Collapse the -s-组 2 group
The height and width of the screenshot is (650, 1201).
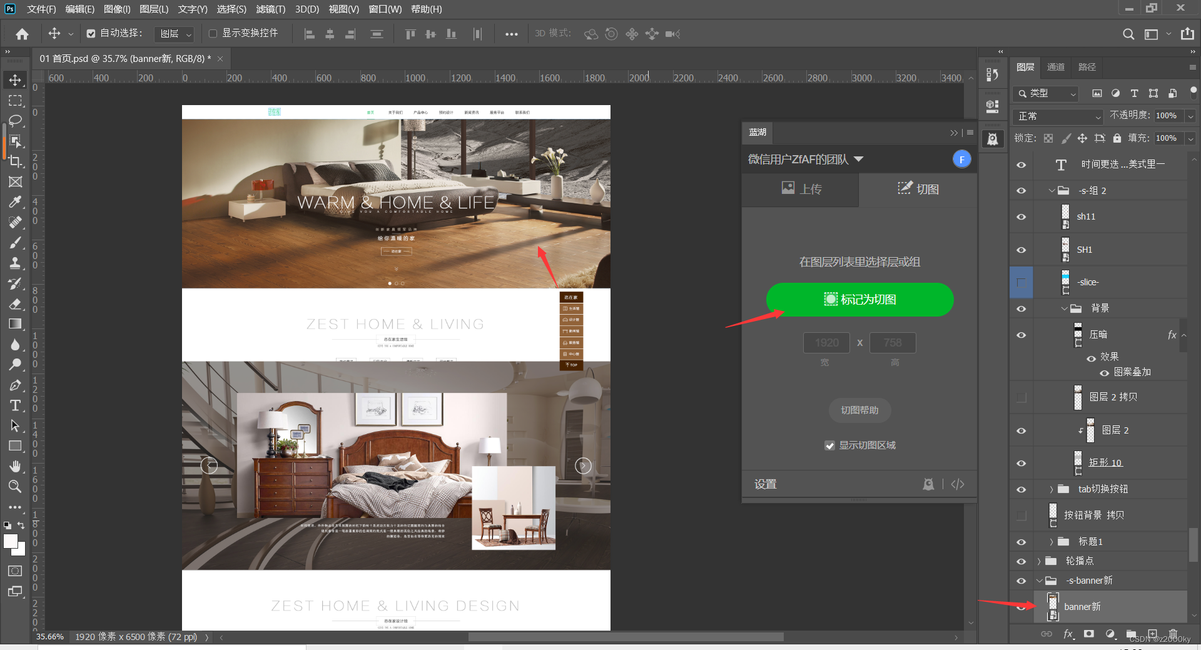pos(1052,190)
